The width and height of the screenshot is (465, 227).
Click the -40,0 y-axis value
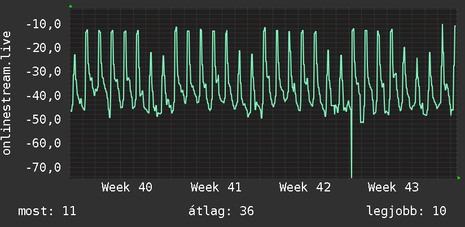pos(43,95)
